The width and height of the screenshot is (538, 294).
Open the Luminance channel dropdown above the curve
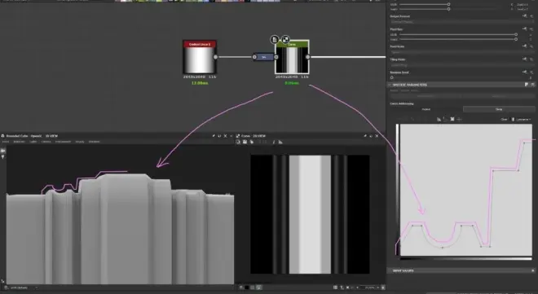[x=523, y=119]
